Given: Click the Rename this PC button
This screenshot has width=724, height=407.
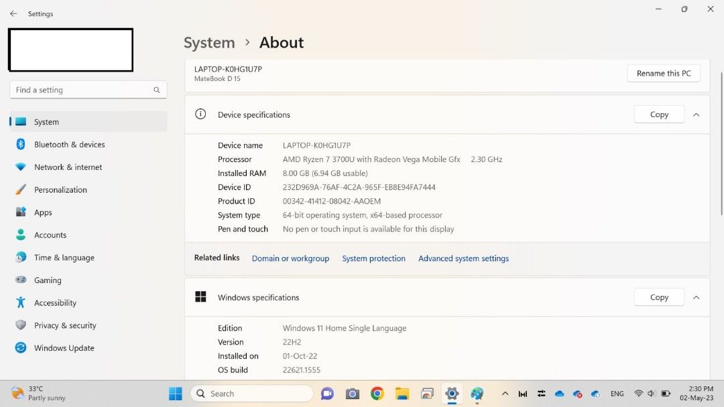Looking at the screenshot, I should (x=664, y=73).
